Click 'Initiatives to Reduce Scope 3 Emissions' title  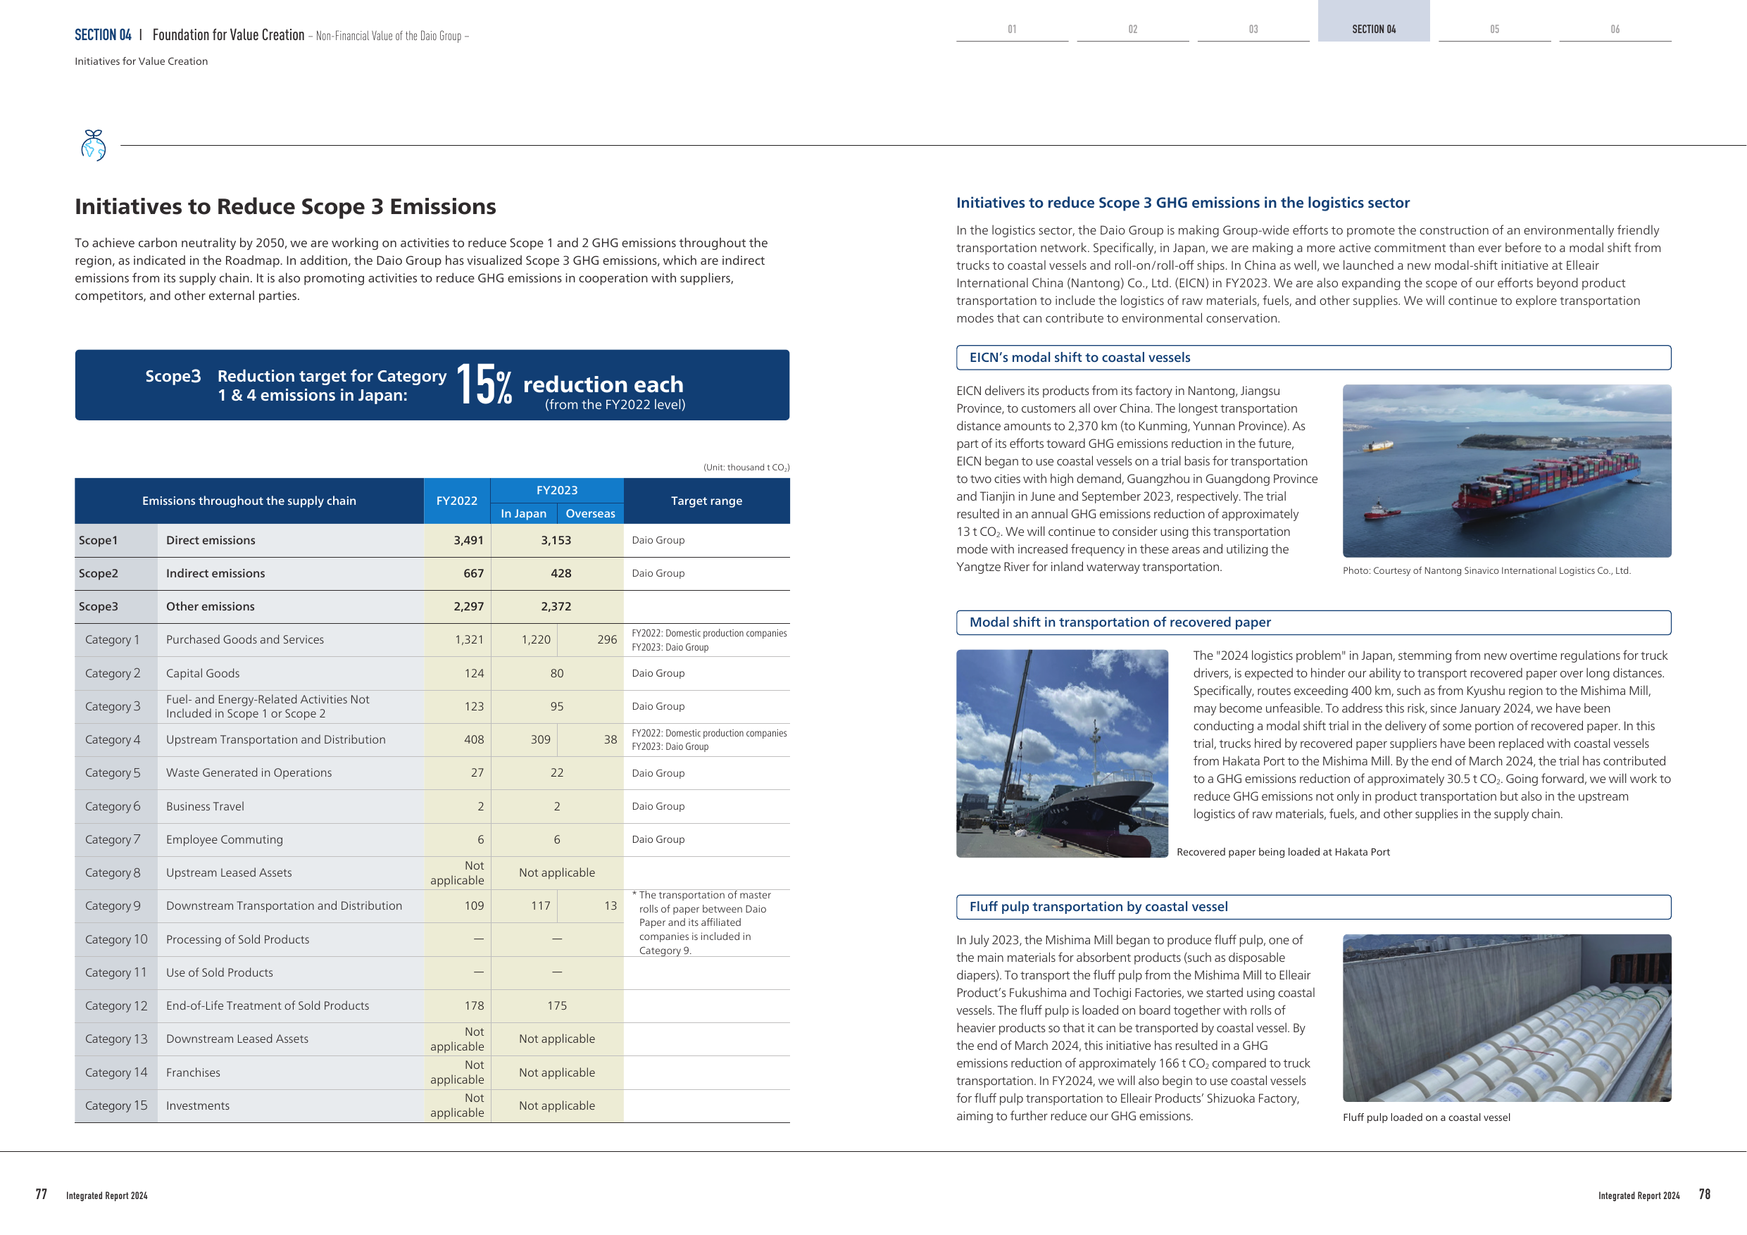[x=285, y=207]
